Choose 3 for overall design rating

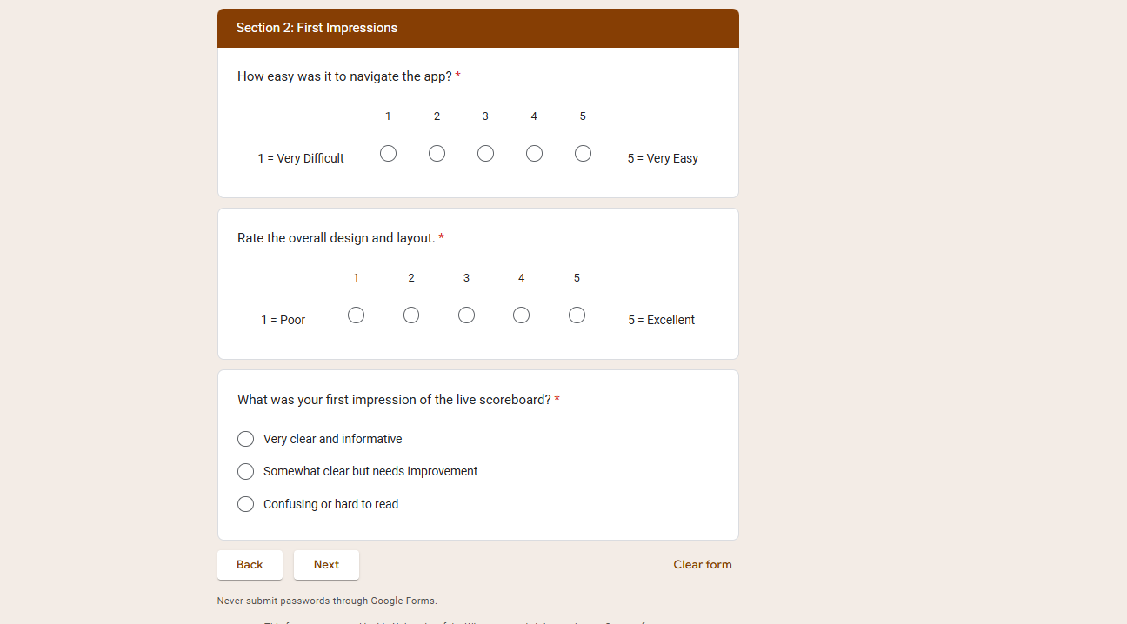click(x=466, y=315)
